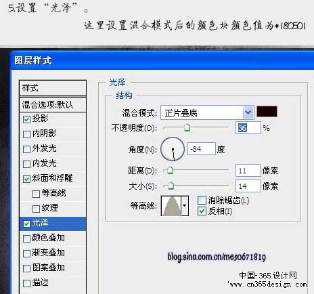Select the 光泽 style entry
The height and width of the screenshot is (294, 314).
pyautogui.click(x=53, y=224)
